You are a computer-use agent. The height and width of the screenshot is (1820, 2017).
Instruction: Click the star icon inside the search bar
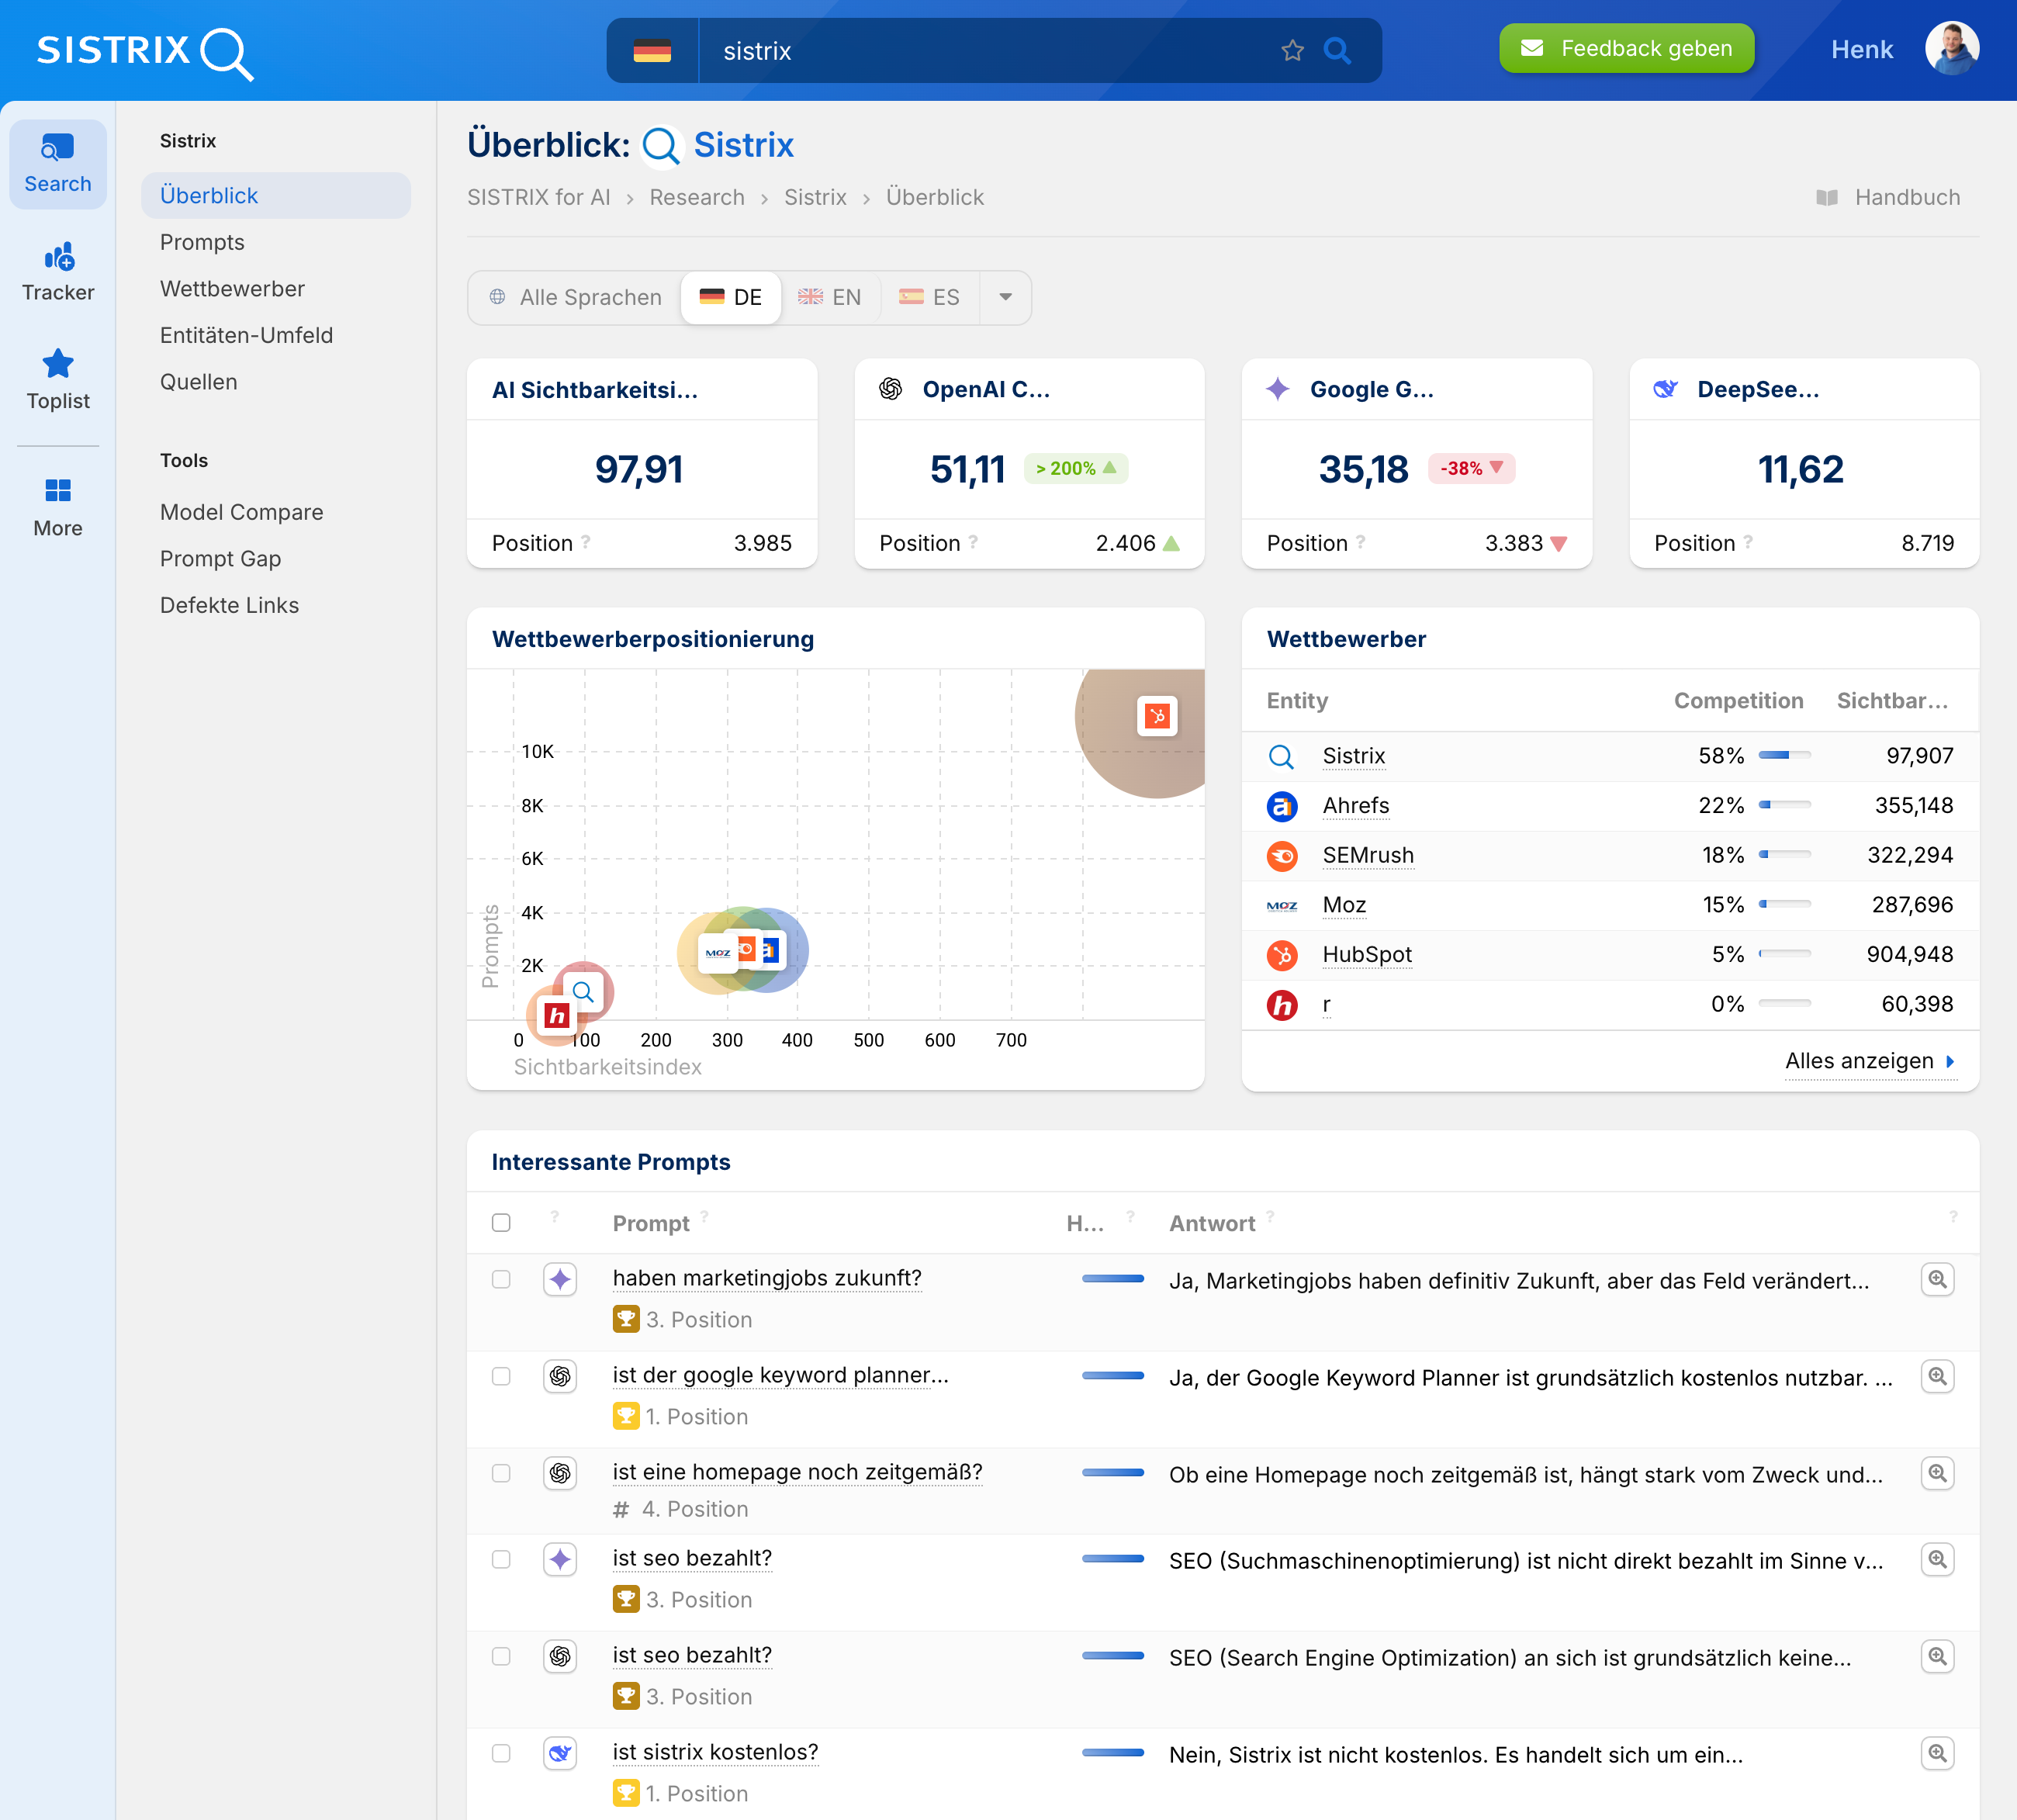[1292, 50]
